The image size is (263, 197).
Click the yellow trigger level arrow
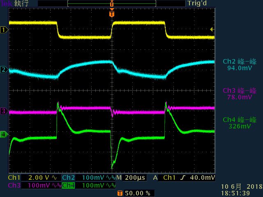(x=212, y=30)
